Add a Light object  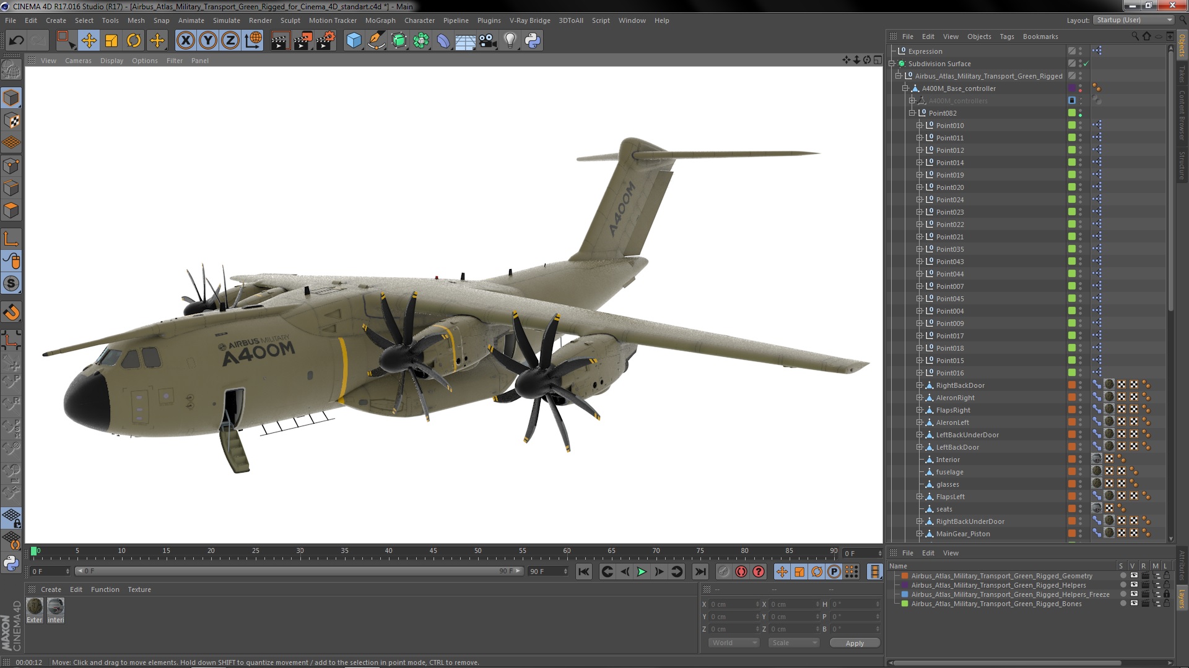(510, 41)
